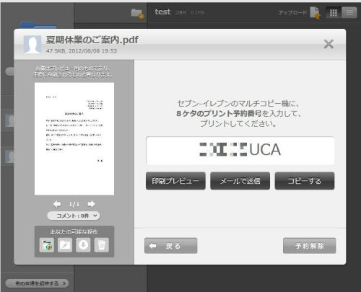The height and width of the screenshot is (292, 361).
Task: Copy the number with コピーする
Action: click(x=305, y=181)
